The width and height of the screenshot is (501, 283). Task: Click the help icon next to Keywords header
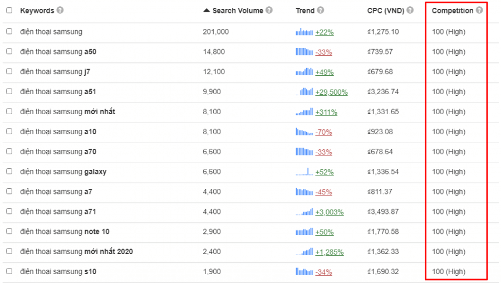tap(60, 11)
